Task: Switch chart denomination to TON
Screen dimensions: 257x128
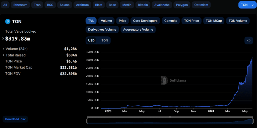Action: click(x=105, y=40)
